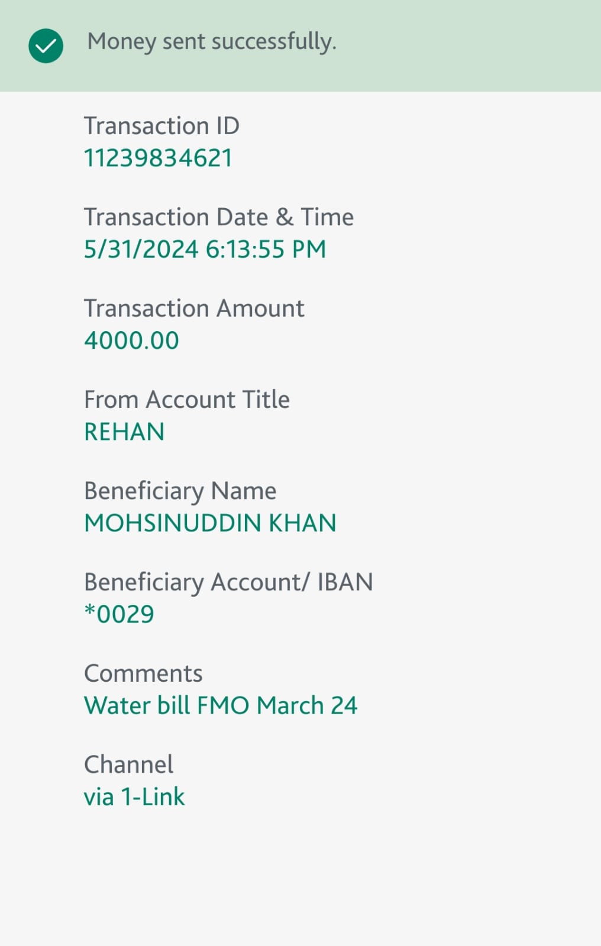Tap the 'Money sent successfully.' message

(212, 42)
